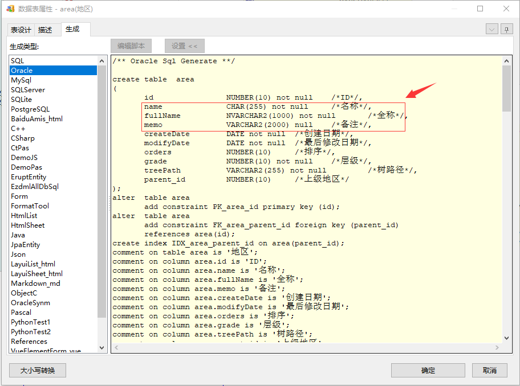Click type list scroll up arrow

tap(102, 61)
